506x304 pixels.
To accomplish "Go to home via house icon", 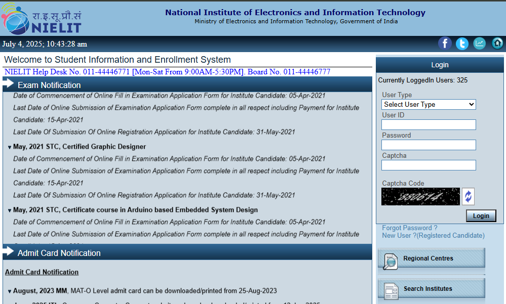I will point(497,43).
